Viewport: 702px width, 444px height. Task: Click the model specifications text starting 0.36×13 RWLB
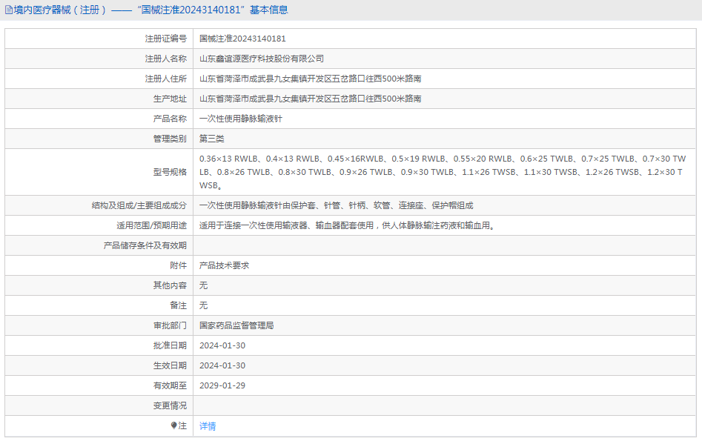coord(443,172)
